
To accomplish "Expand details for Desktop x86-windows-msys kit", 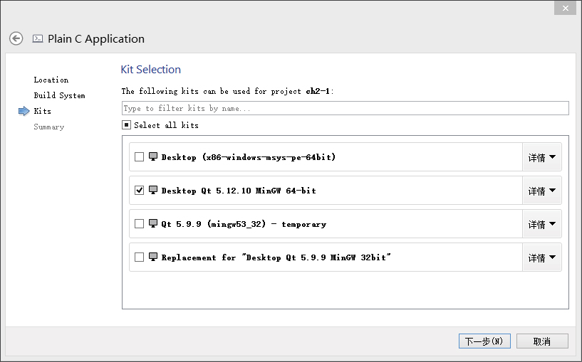I will tap(541, 157).
